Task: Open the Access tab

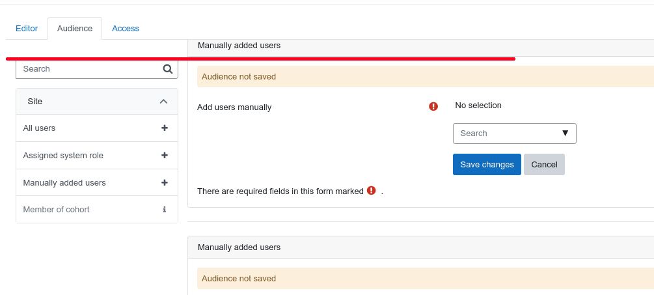Action: [x=126, y=29]
